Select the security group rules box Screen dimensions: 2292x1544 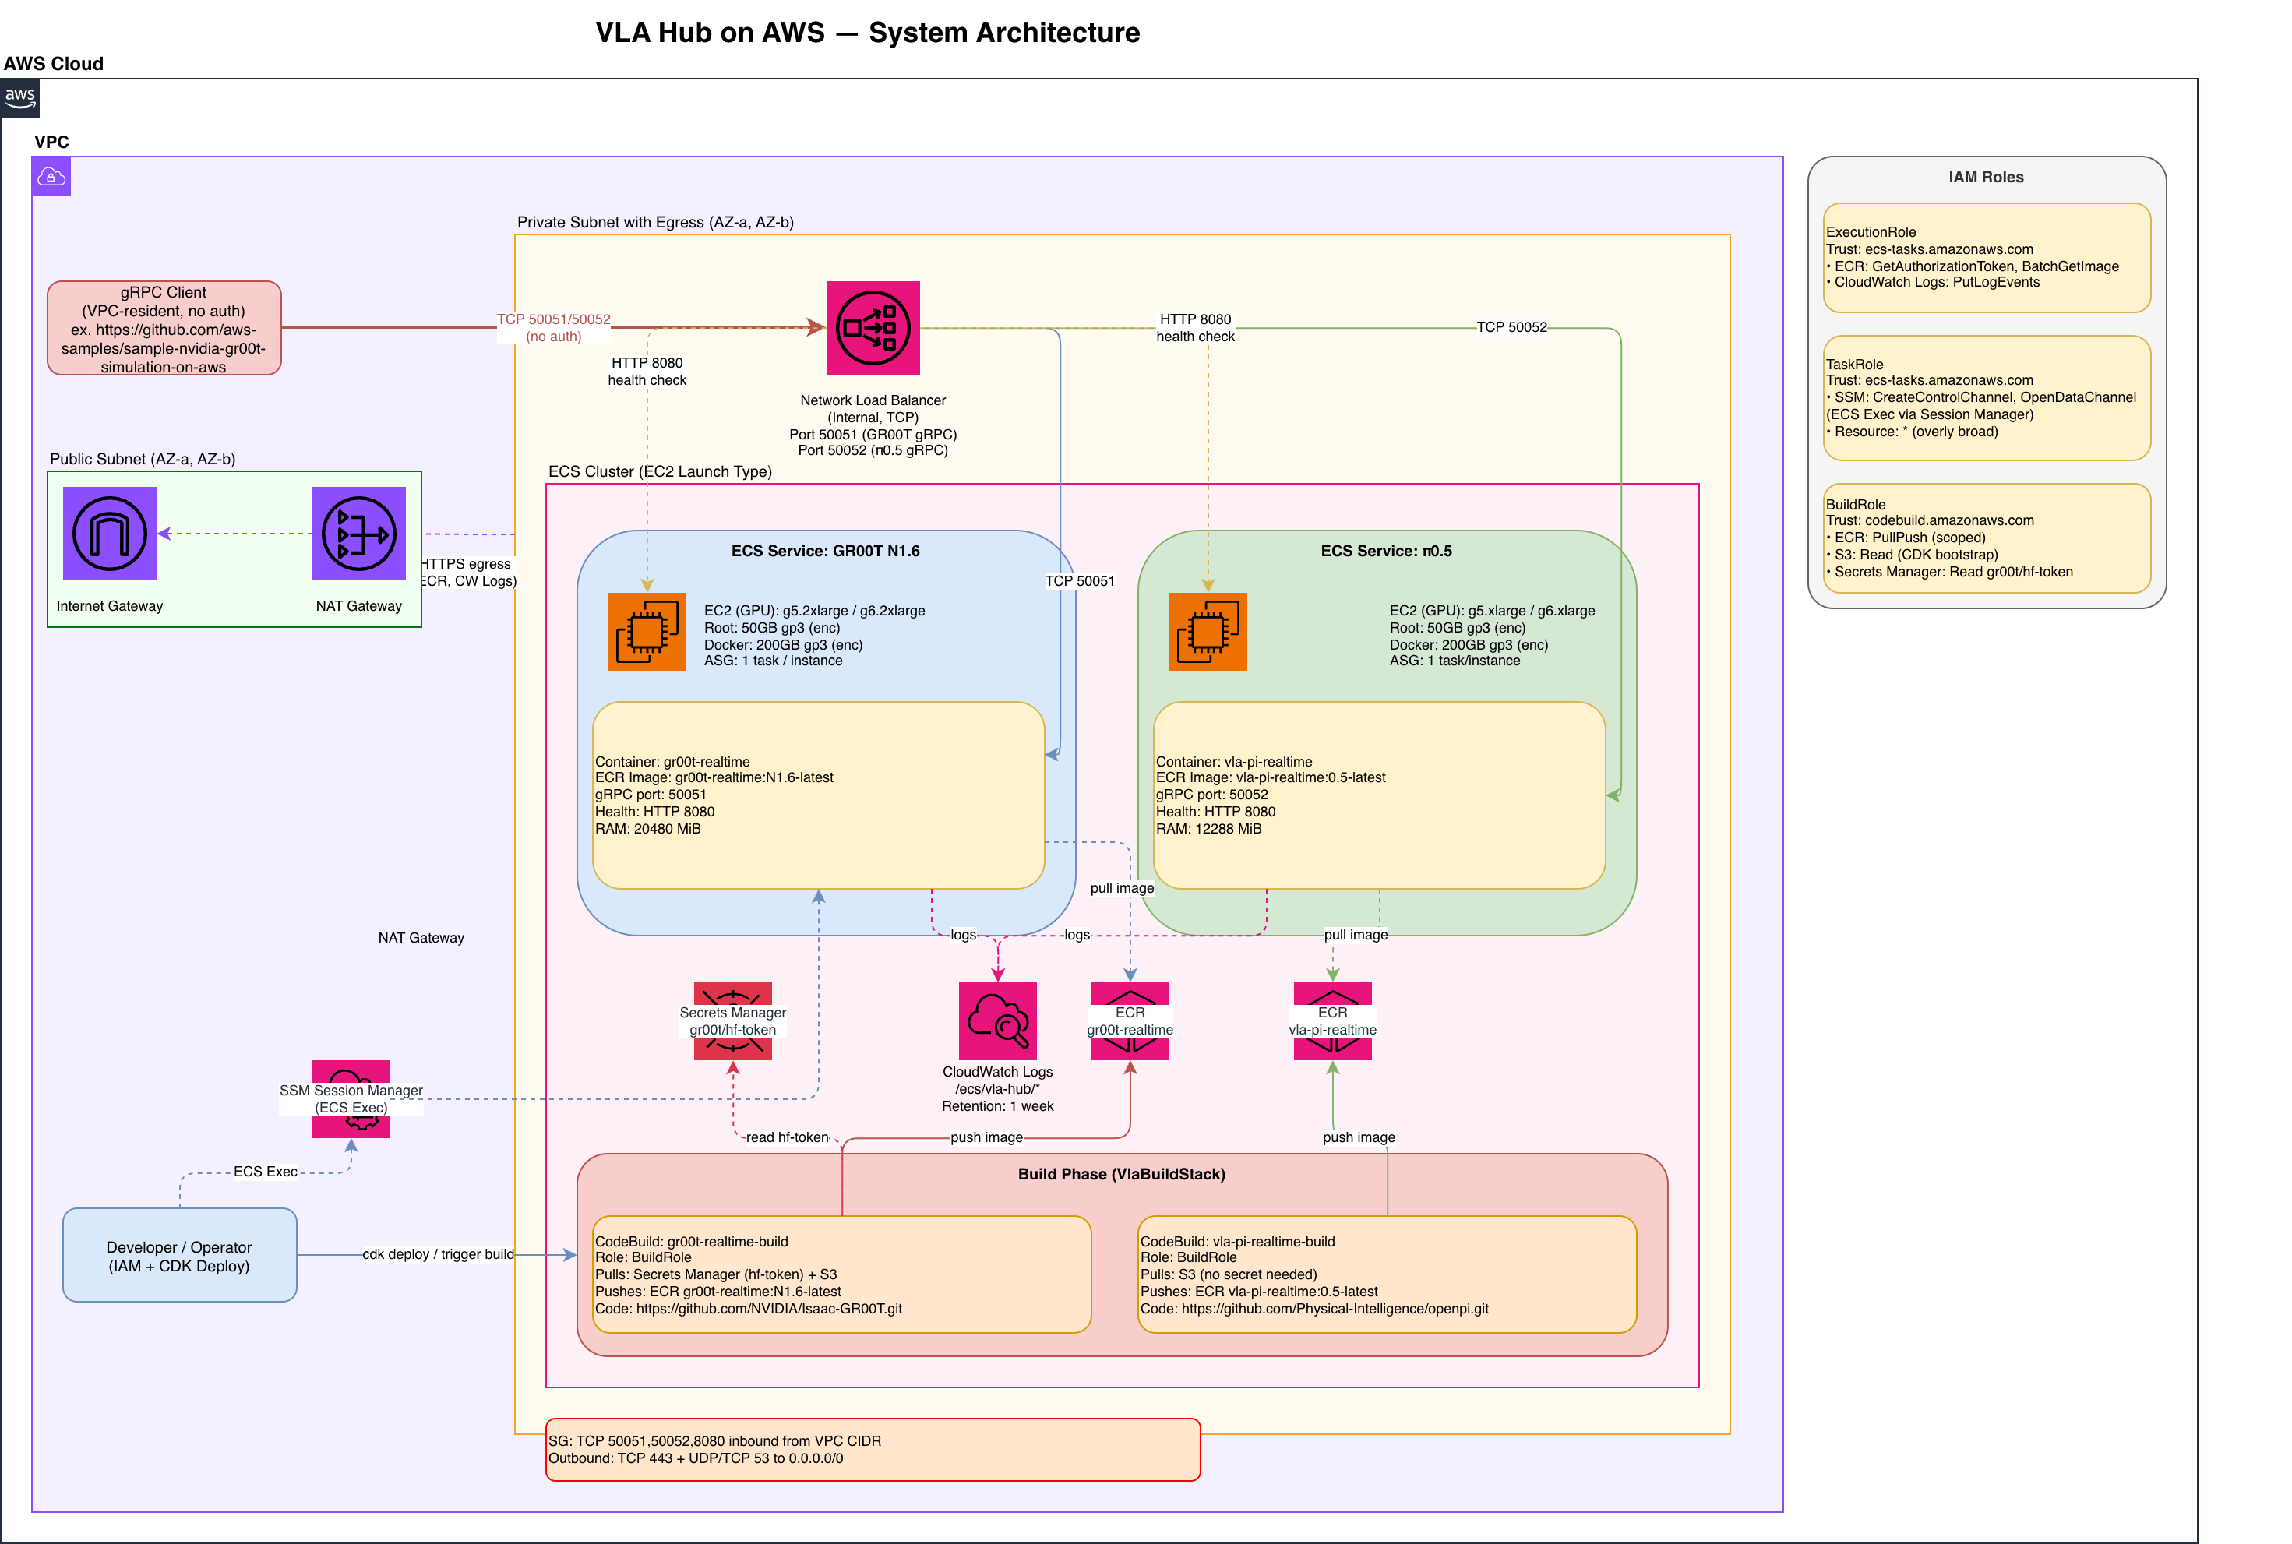(873, 1450)
